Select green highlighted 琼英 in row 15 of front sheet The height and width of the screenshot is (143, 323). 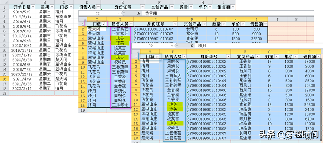[173, 124]
